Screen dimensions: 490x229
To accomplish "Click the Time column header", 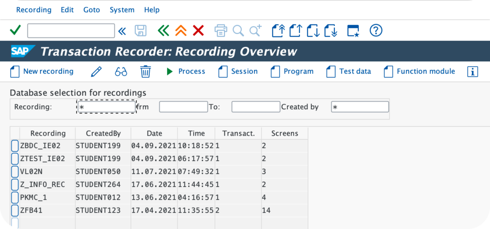I will (196, 134).
